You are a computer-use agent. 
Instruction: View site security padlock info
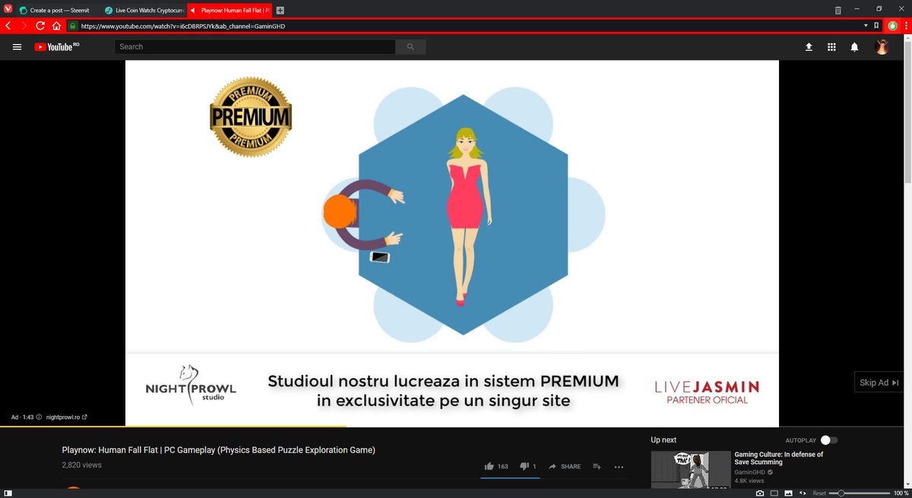tap(73, 25)
